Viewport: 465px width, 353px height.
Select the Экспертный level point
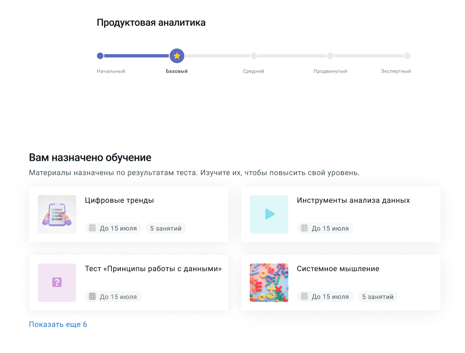(407, 55)
